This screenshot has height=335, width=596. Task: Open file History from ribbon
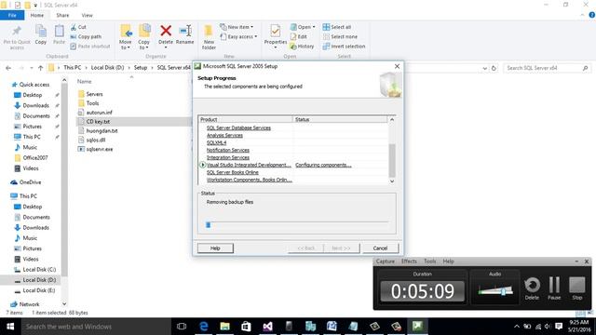[x=302, y=46]
